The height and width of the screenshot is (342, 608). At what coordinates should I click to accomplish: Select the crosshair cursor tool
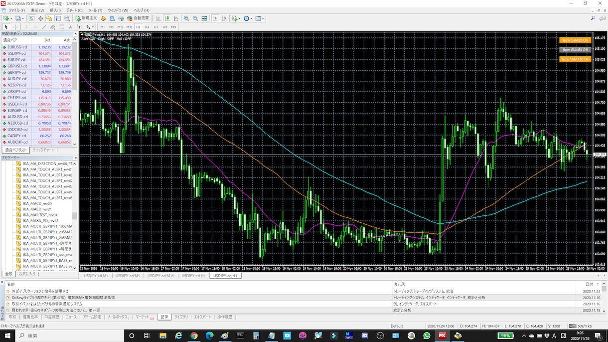[15, 27]
